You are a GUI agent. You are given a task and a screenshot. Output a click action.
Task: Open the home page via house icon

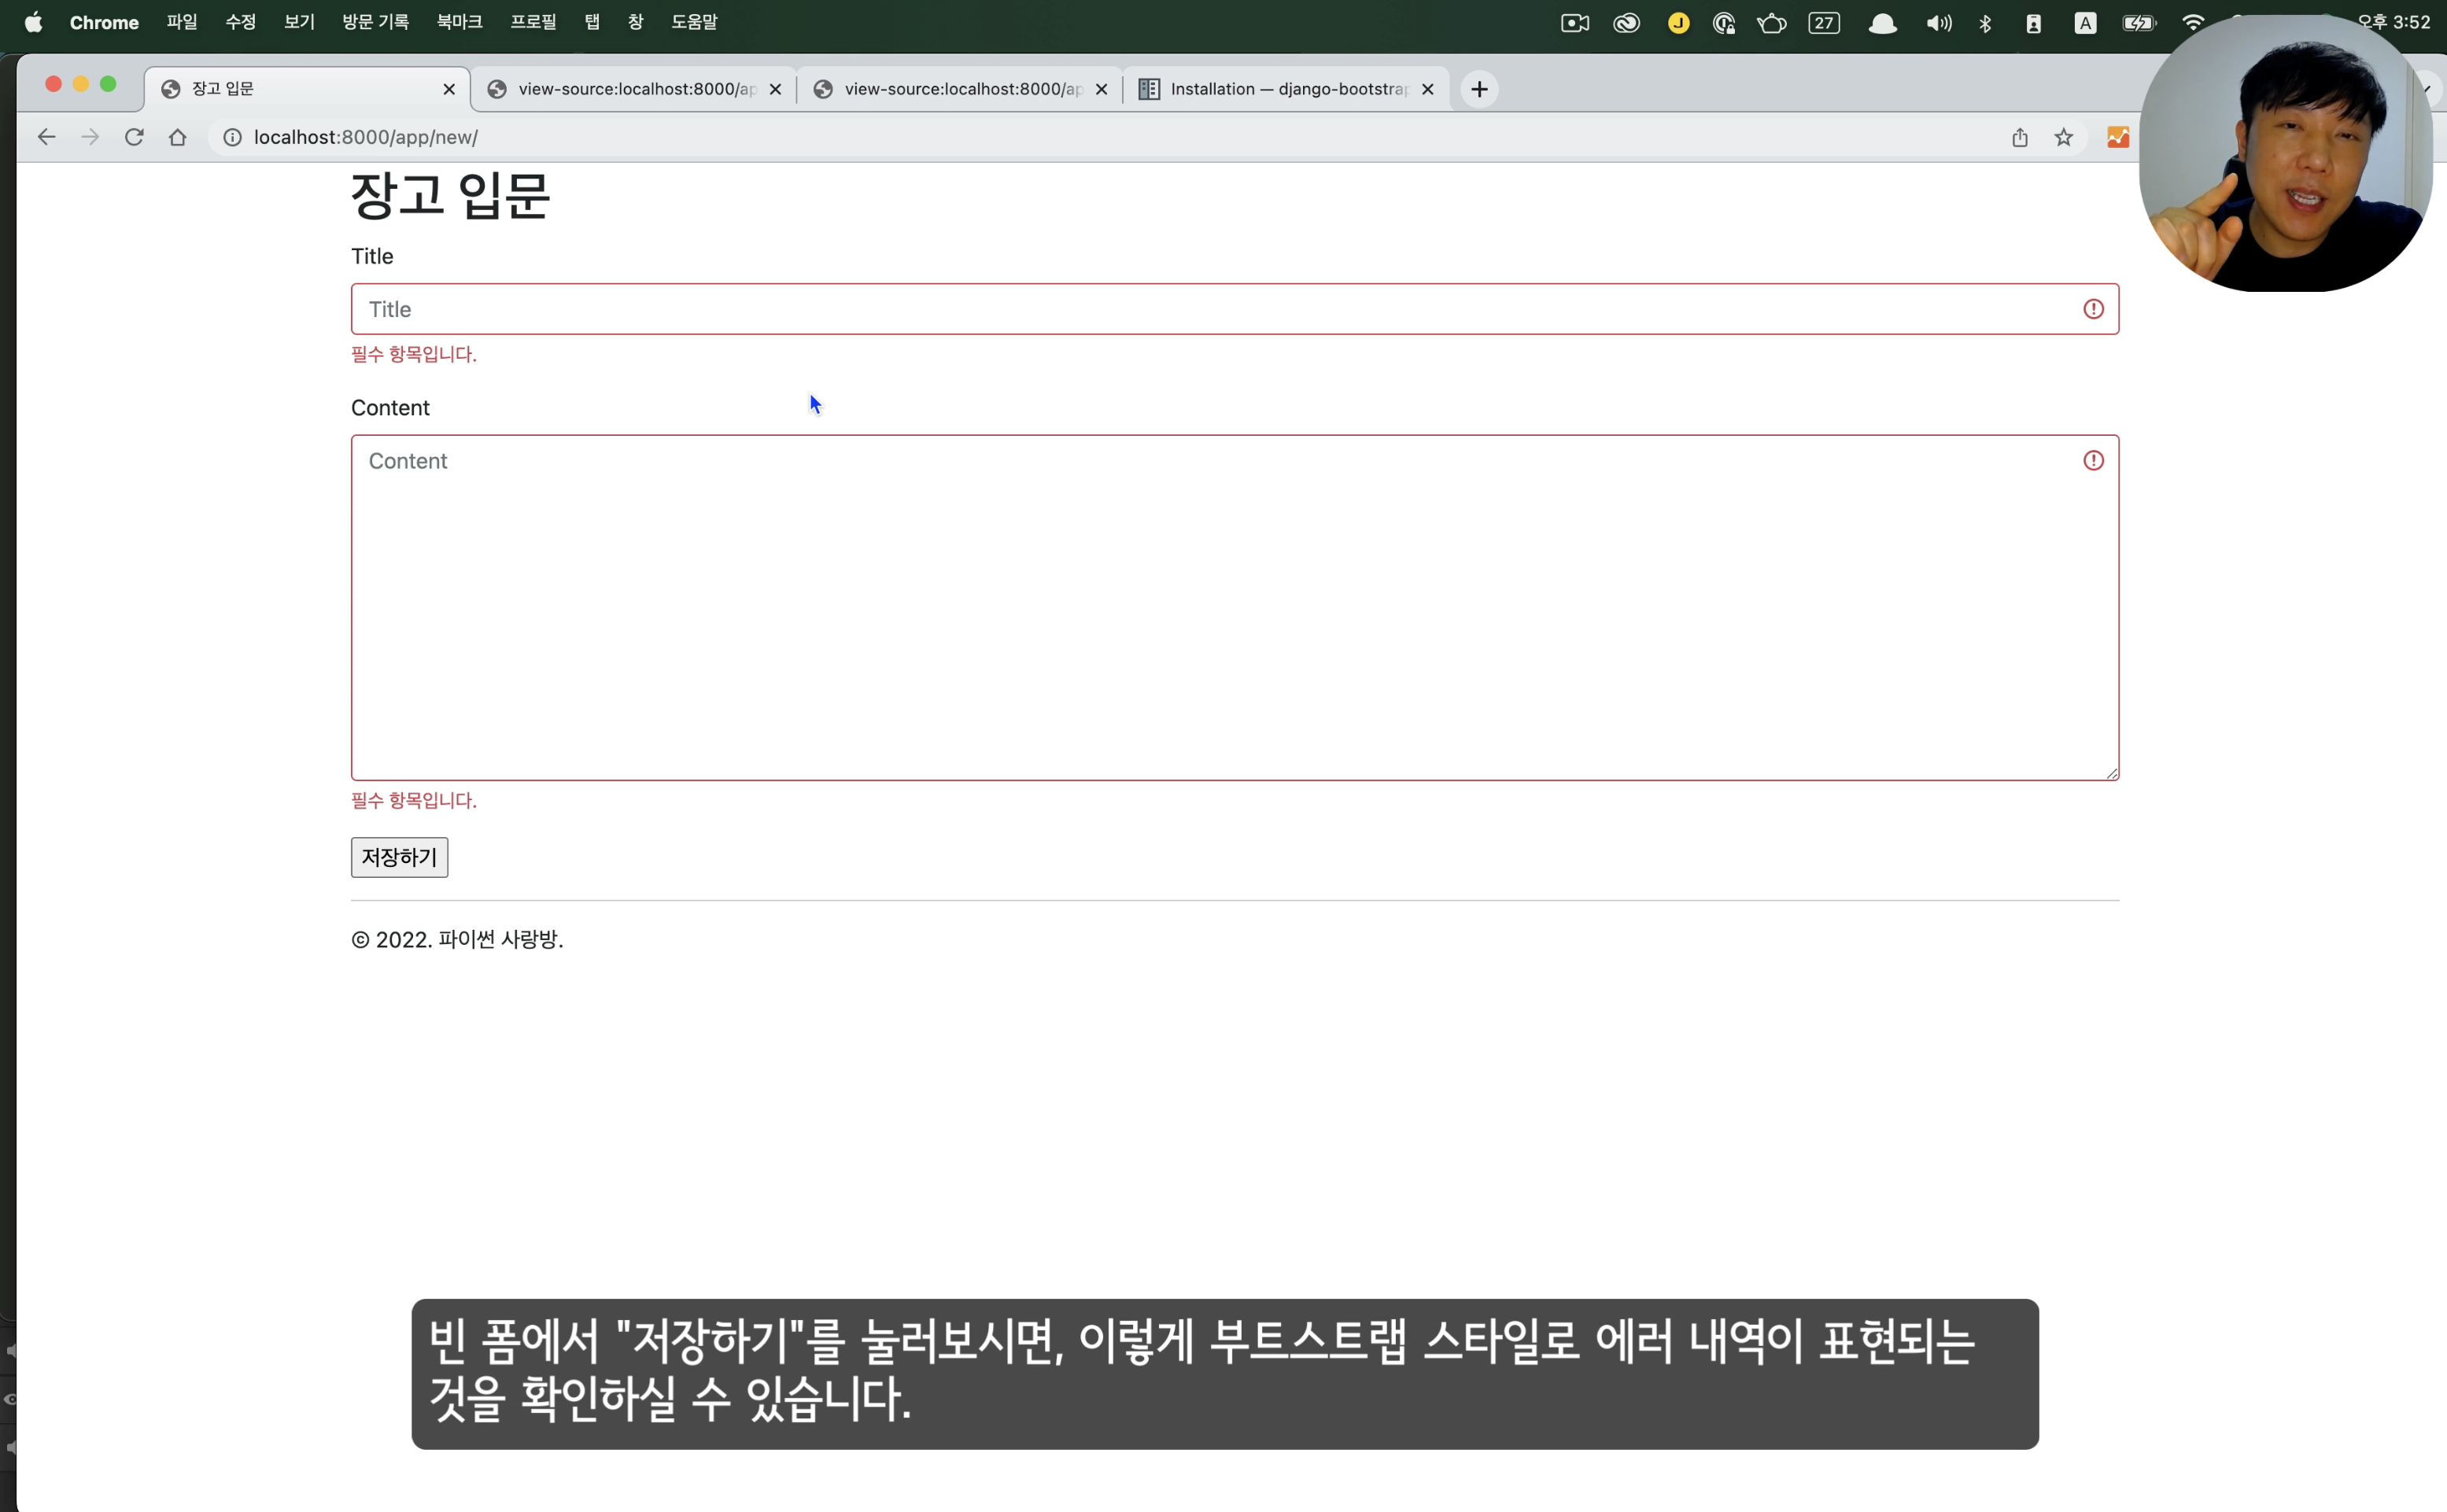pos(177,137)
